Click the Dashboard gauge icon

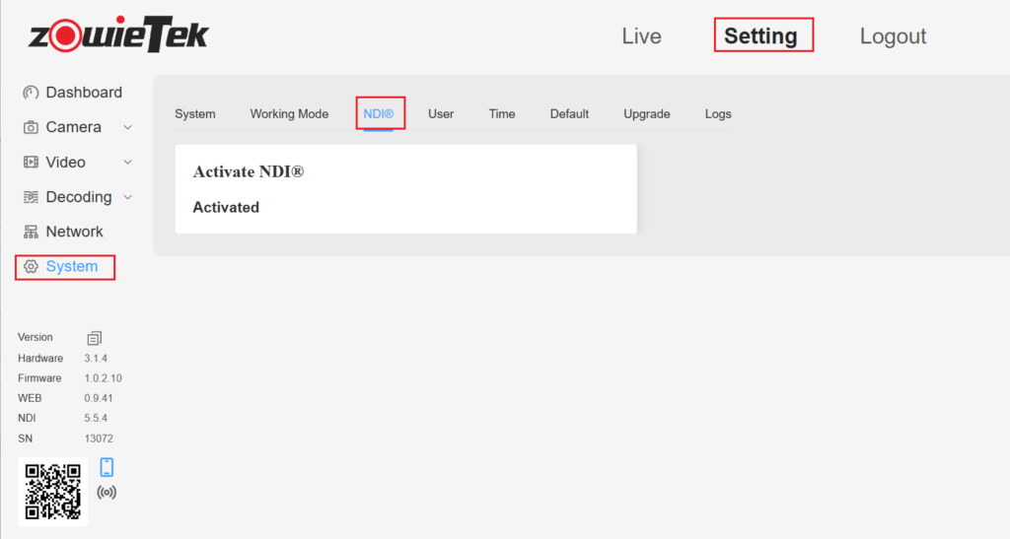31,93
